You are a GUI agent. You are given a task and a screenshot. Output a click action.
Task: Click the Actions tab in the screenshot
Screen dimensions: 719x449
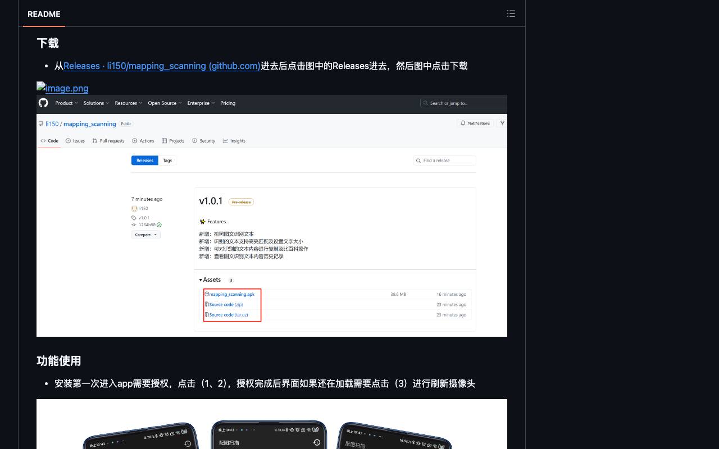click(143, 141)
